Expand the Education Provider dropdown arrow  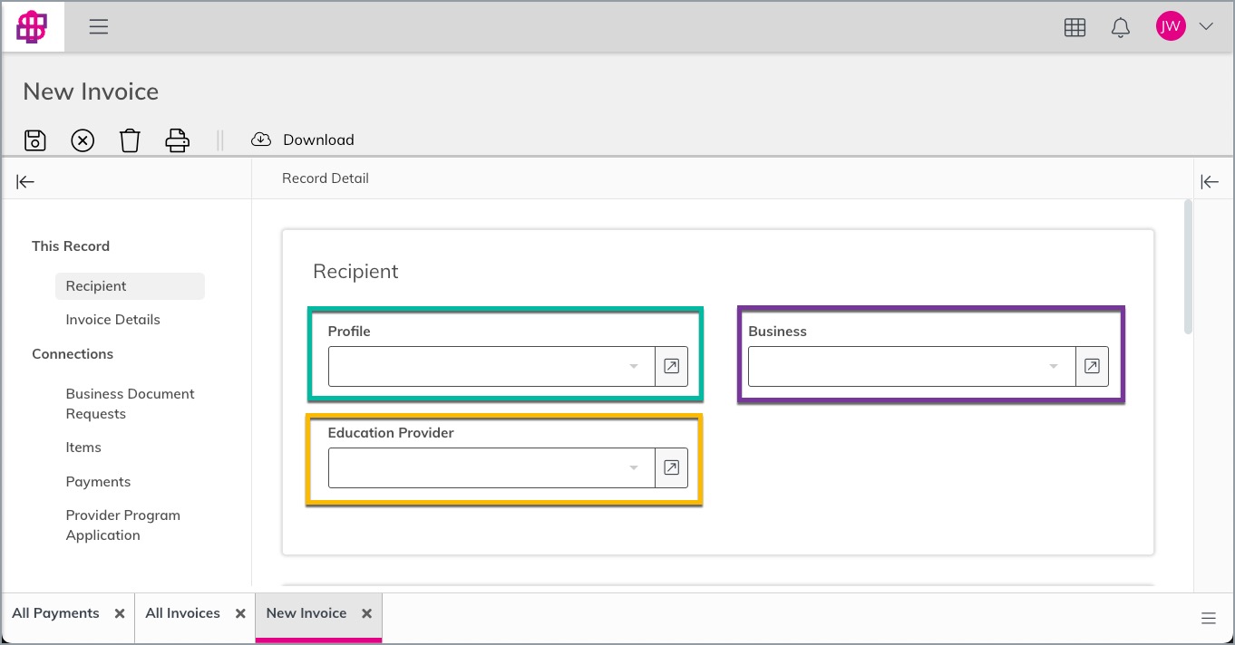click(x=634, y=468)
